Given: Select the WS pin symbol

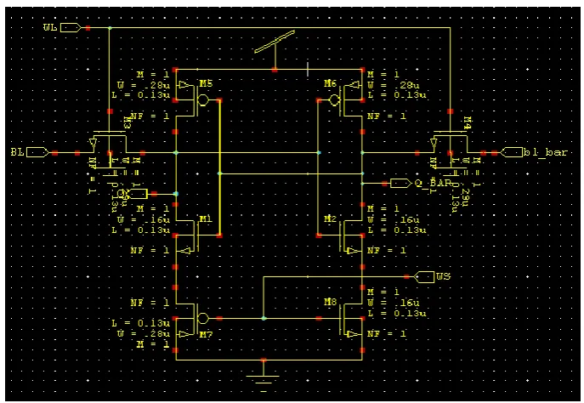Looking at the screenshot, I should click(x=424, y=276).
